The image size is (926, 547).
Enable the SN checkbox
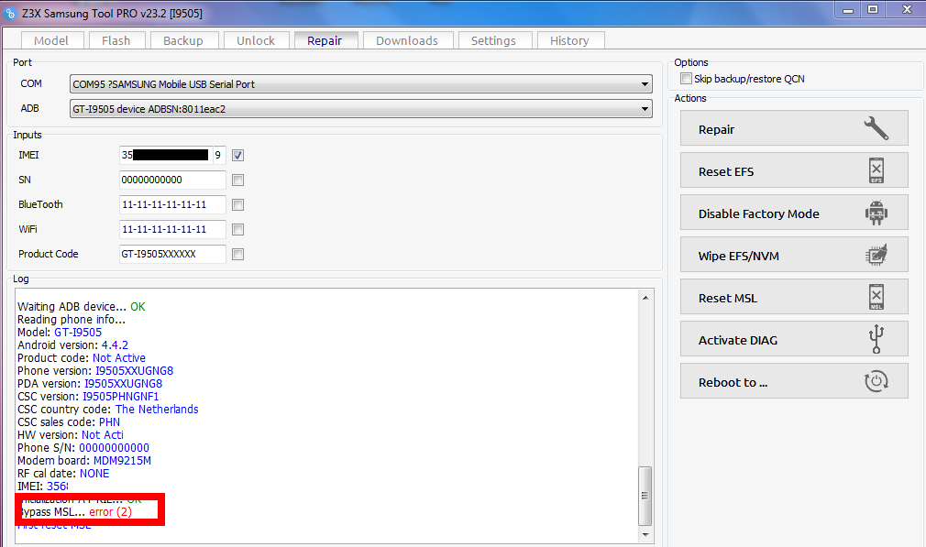238,180
